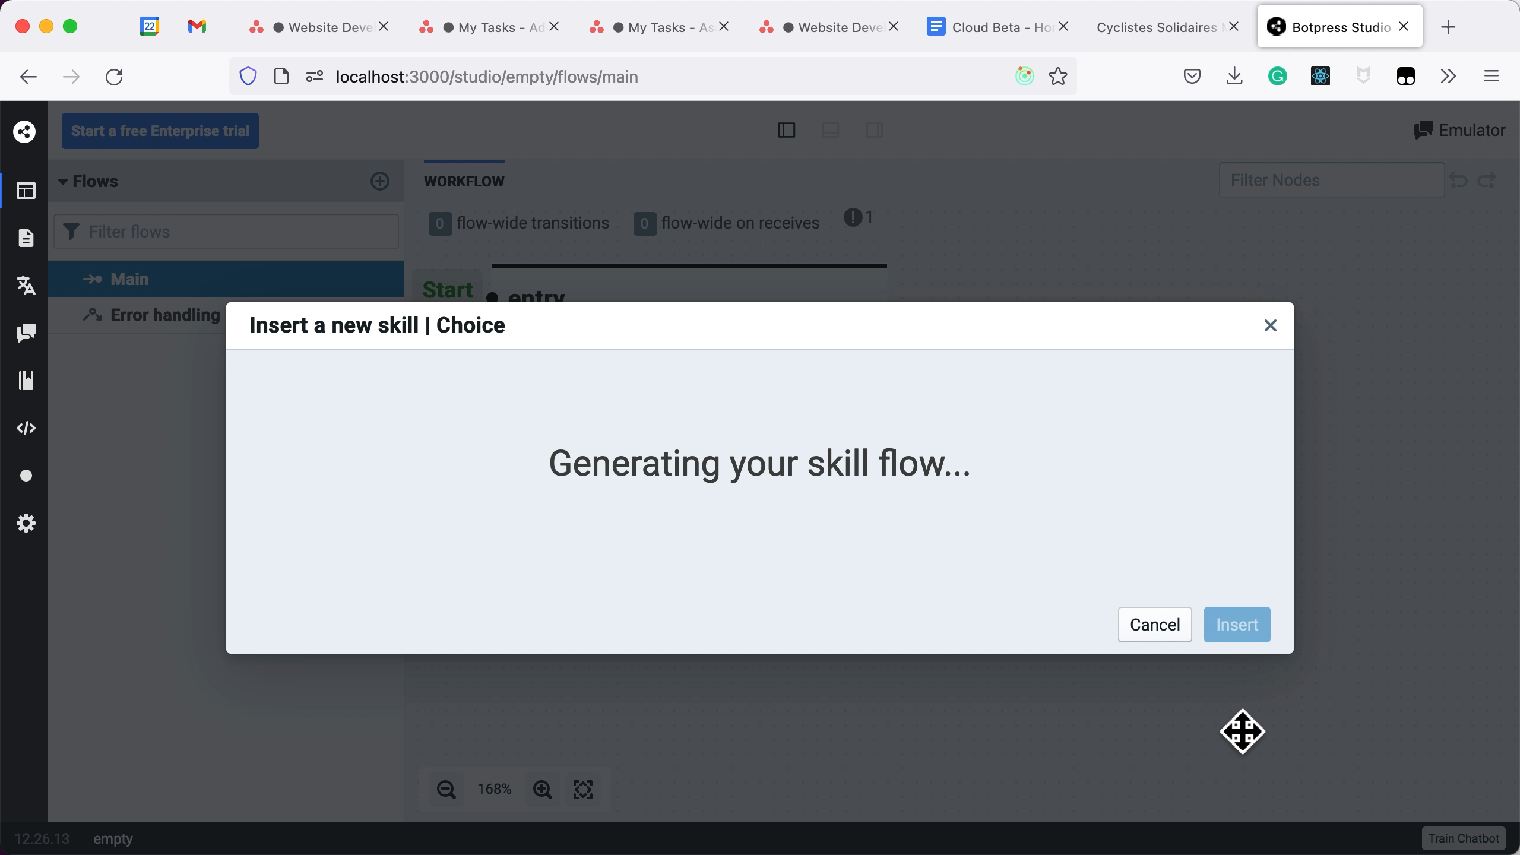Toggle the right panel layout icon
This screenshot has height=855, width=1520.
pos(874,130)
